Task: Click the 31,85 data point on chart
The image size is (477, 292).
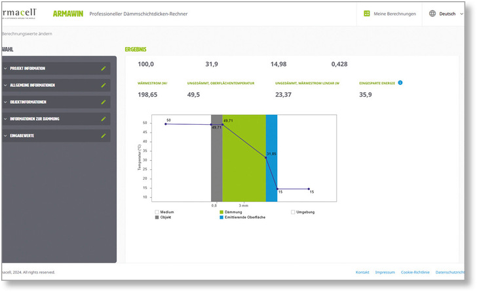Action: [266, 157]
